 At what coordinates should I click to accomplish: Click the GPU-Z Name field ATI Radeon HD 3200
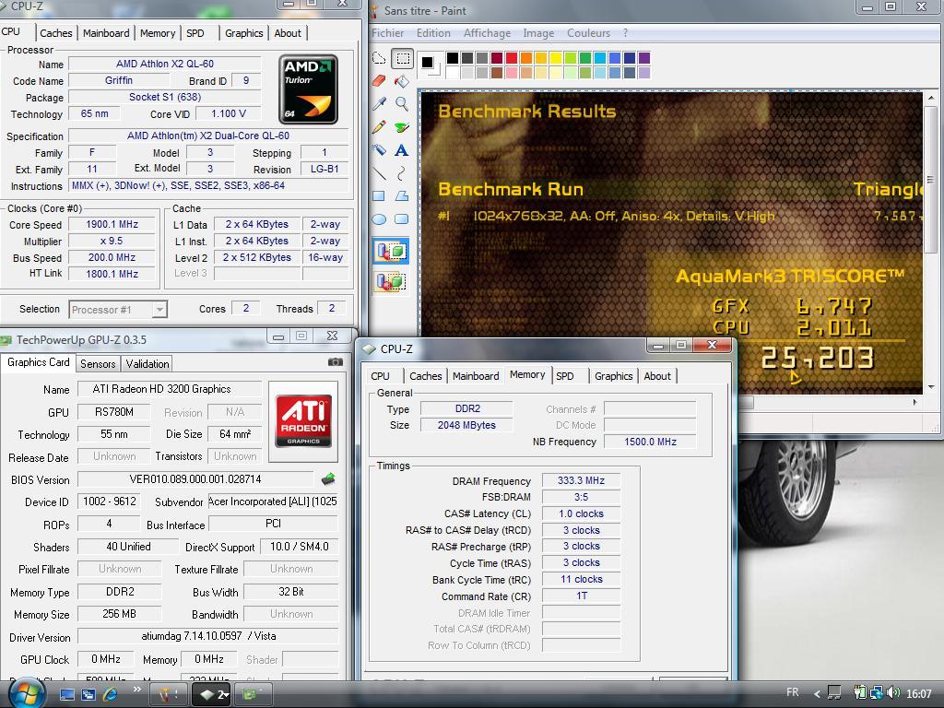click(x=170, y=390)
